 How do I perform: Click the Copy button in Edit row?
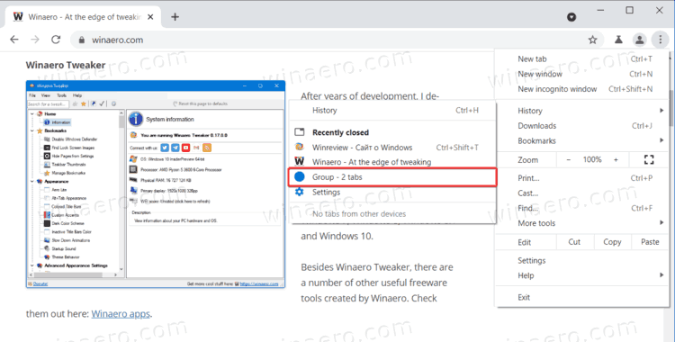[612, 242]
